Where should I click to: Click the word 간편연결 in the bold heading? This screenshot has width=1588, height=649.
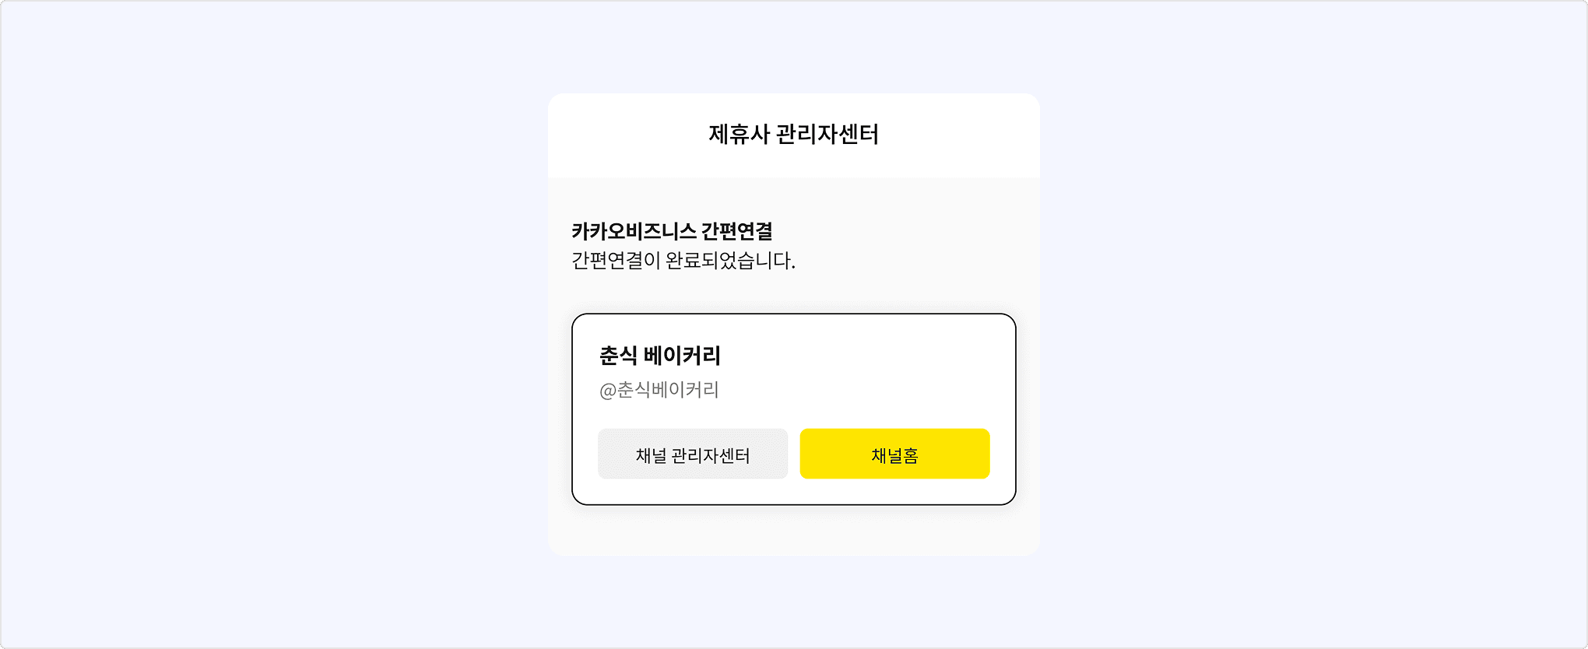736,231
